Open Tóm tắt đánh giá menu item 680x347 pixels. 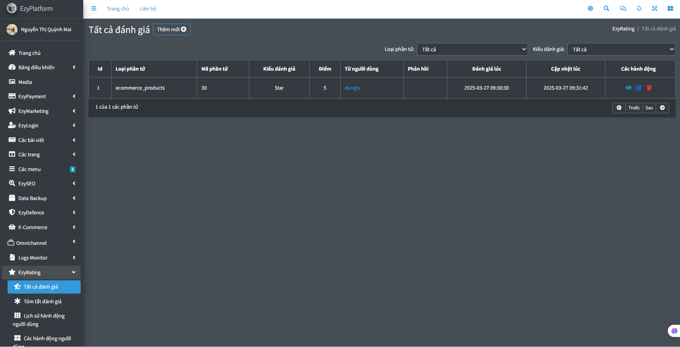click(42, 301)
